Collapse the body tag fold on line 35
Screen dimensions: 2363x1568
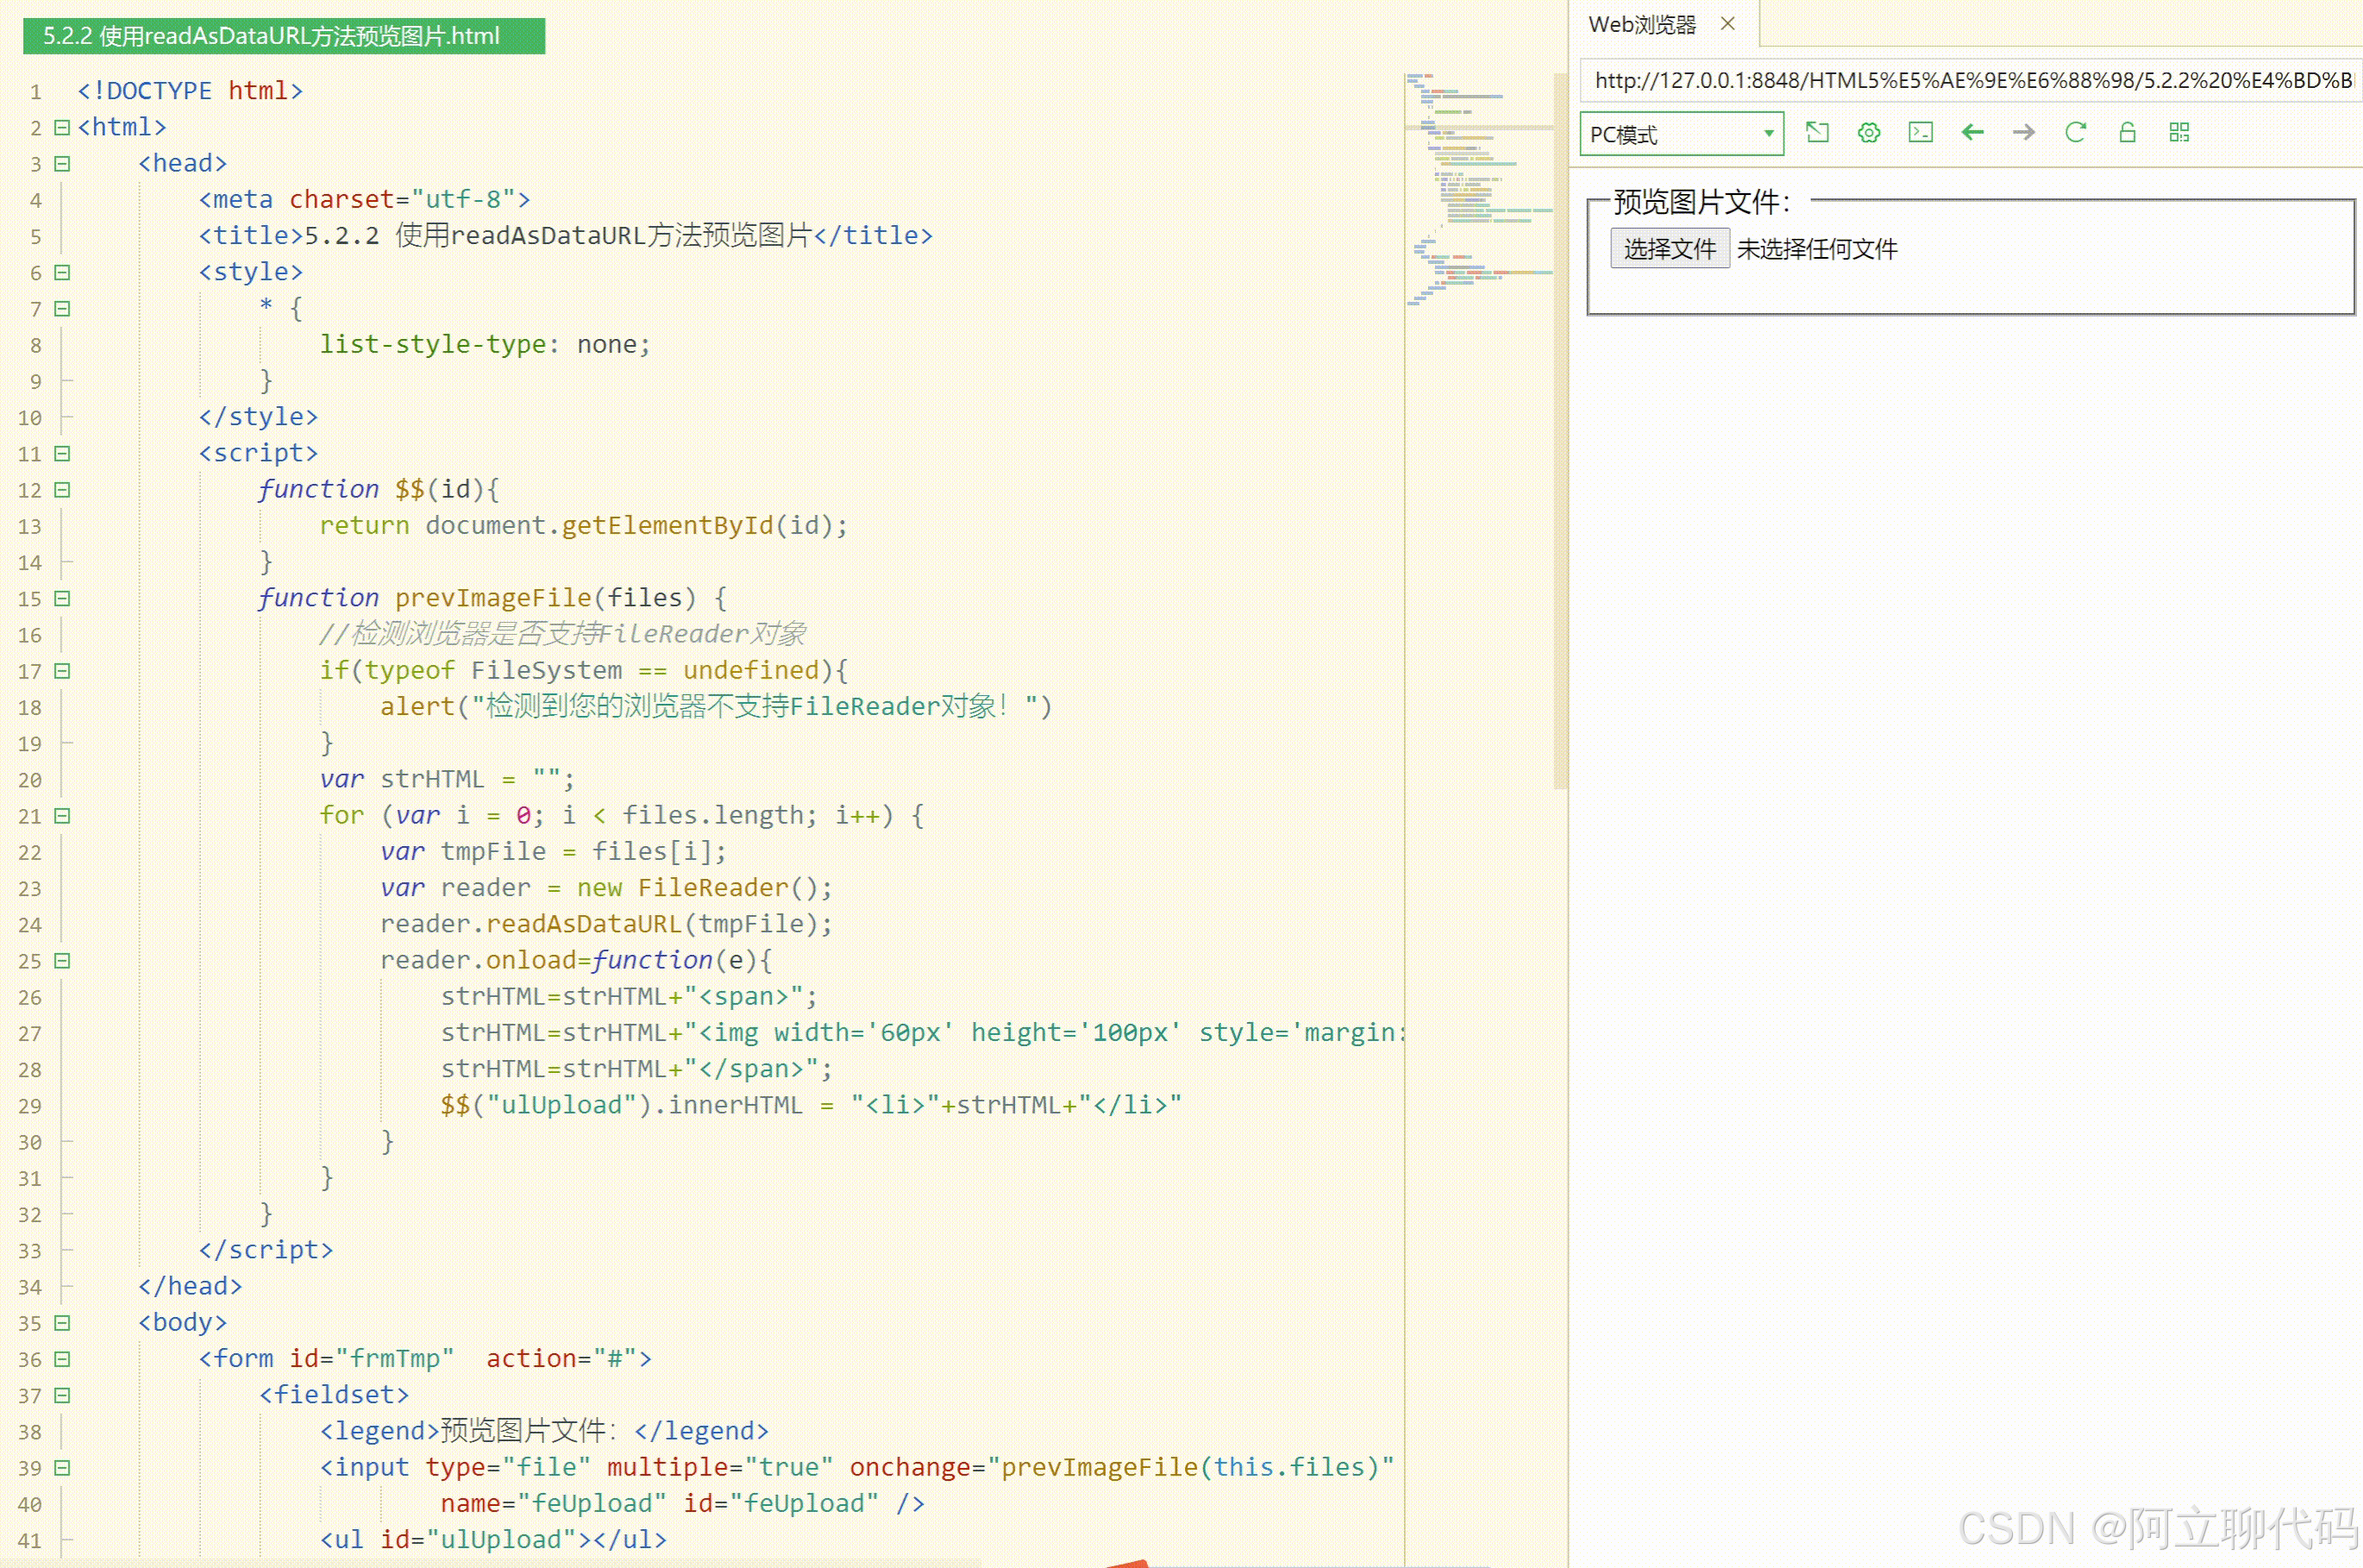62,1322
